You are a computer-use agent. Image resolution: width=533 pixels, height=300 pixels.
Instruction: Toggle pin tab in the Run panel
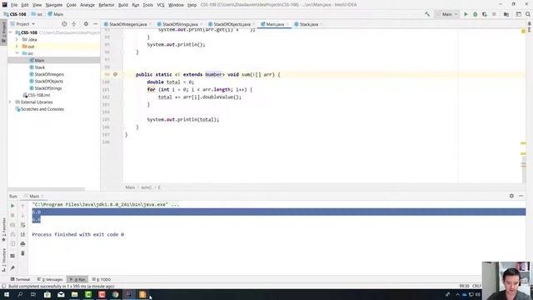pyautogui.click(x=12, y=268)
